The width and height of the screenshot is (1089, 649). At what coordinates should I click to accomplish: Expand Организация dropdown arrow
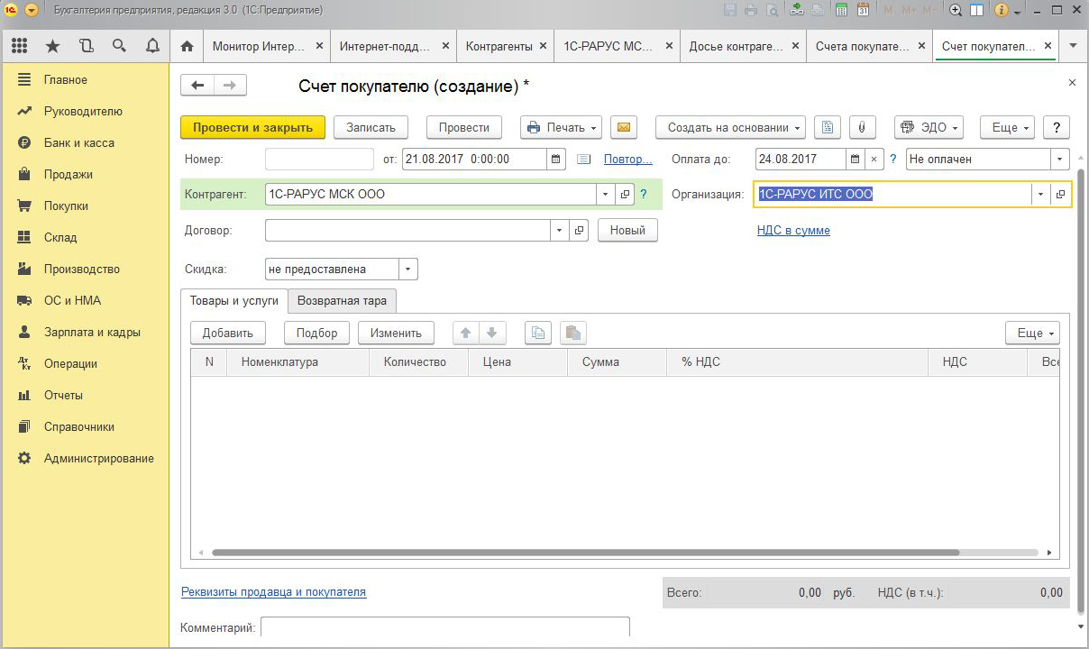1041,194
